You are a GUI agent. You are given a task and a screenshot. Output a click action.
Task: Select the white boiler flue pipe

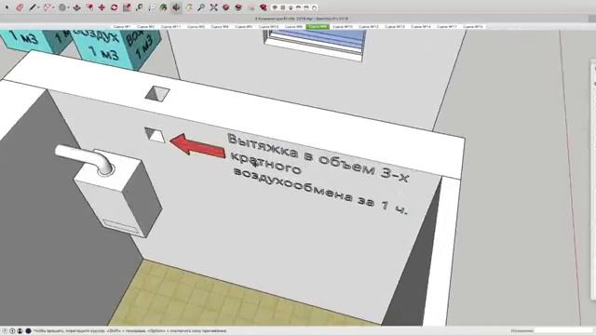(85, 159)
